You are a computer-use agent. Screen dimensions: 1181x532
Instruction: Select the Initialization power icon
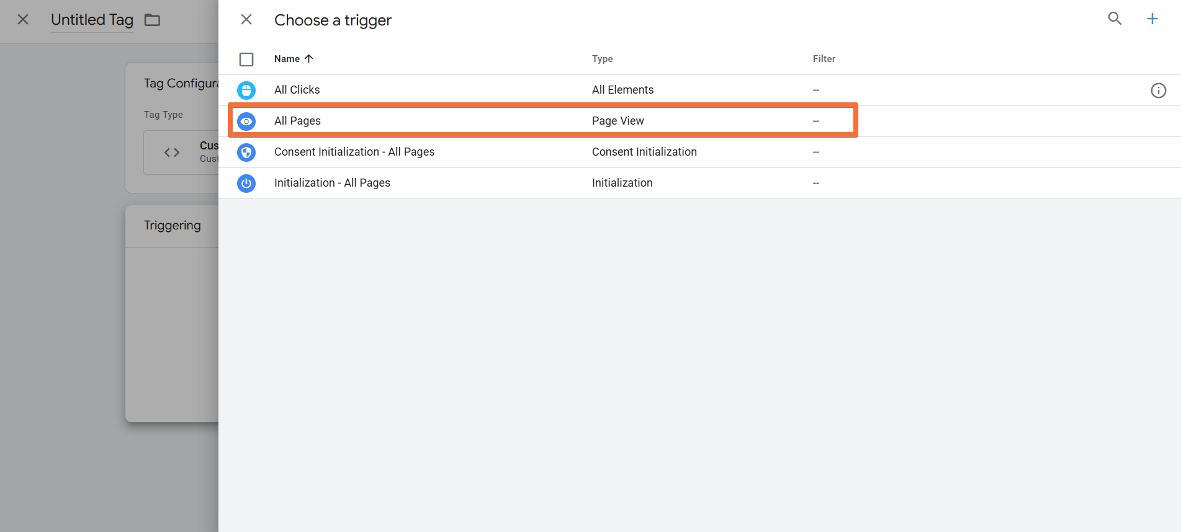click(246, 184)
